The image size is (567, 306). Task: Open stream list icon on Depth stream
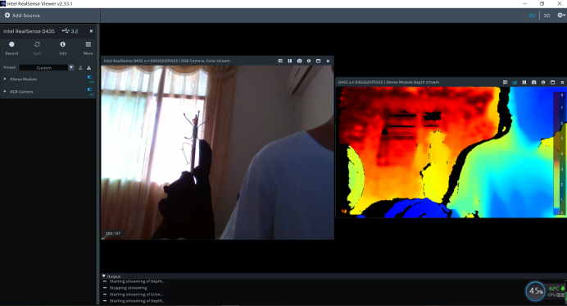pos(506,82)
